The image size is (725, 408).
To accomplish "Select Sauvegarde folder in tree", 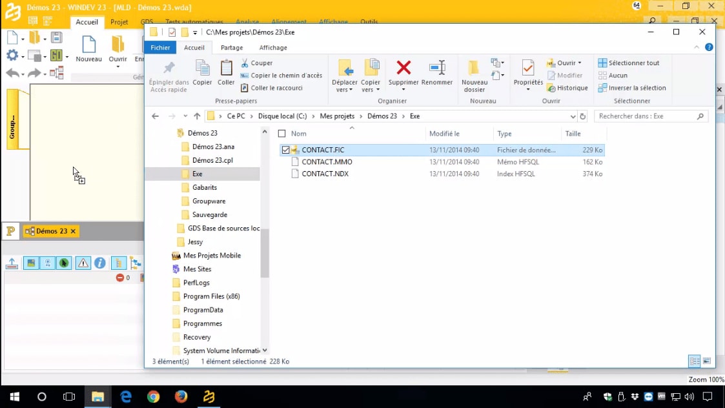I will (209, 214).
